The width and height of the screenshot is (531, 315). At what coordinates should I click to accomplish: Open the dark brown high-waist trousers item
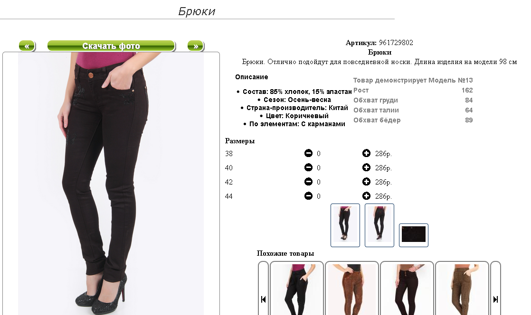click(407, 289)
